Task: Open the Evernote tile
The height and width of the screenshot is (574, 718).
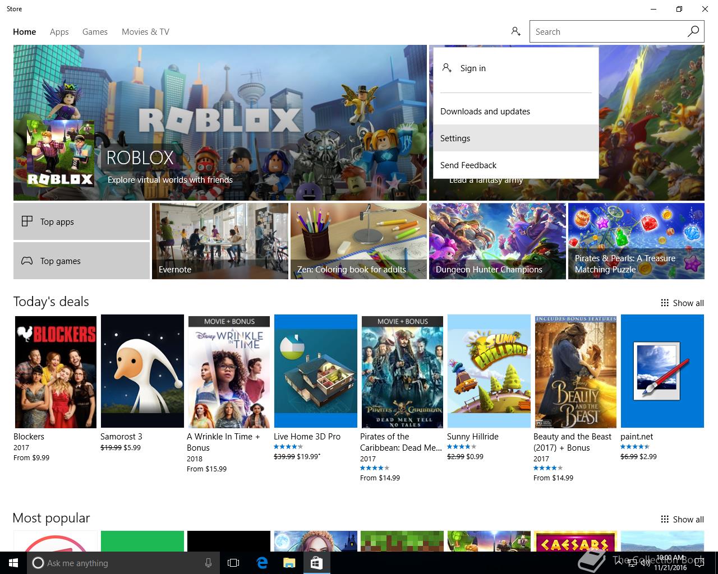Action: pyautogui.click(x=220, y=241)
